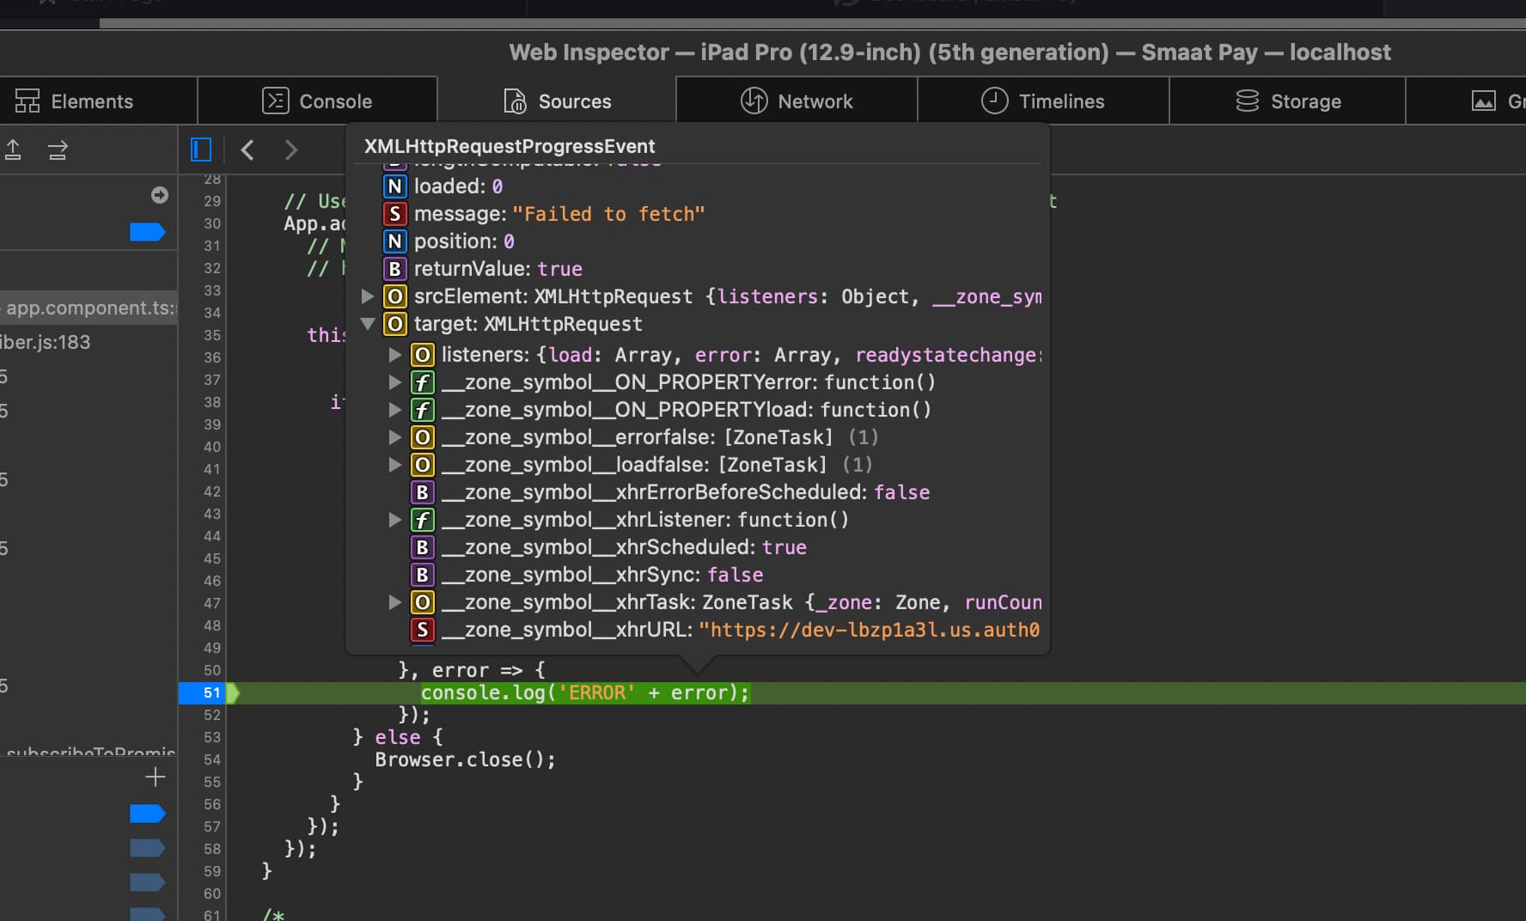Click line number 54 in the gutter
This screenshot has height=921, width=1526.
[211, 759]
